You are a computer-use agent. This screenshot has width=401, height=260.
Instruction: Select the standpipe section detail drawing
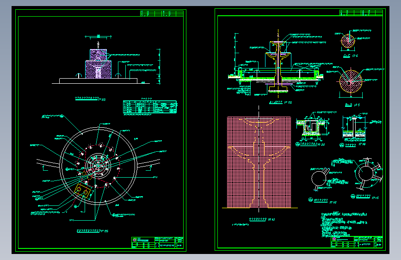coord(354,128)
